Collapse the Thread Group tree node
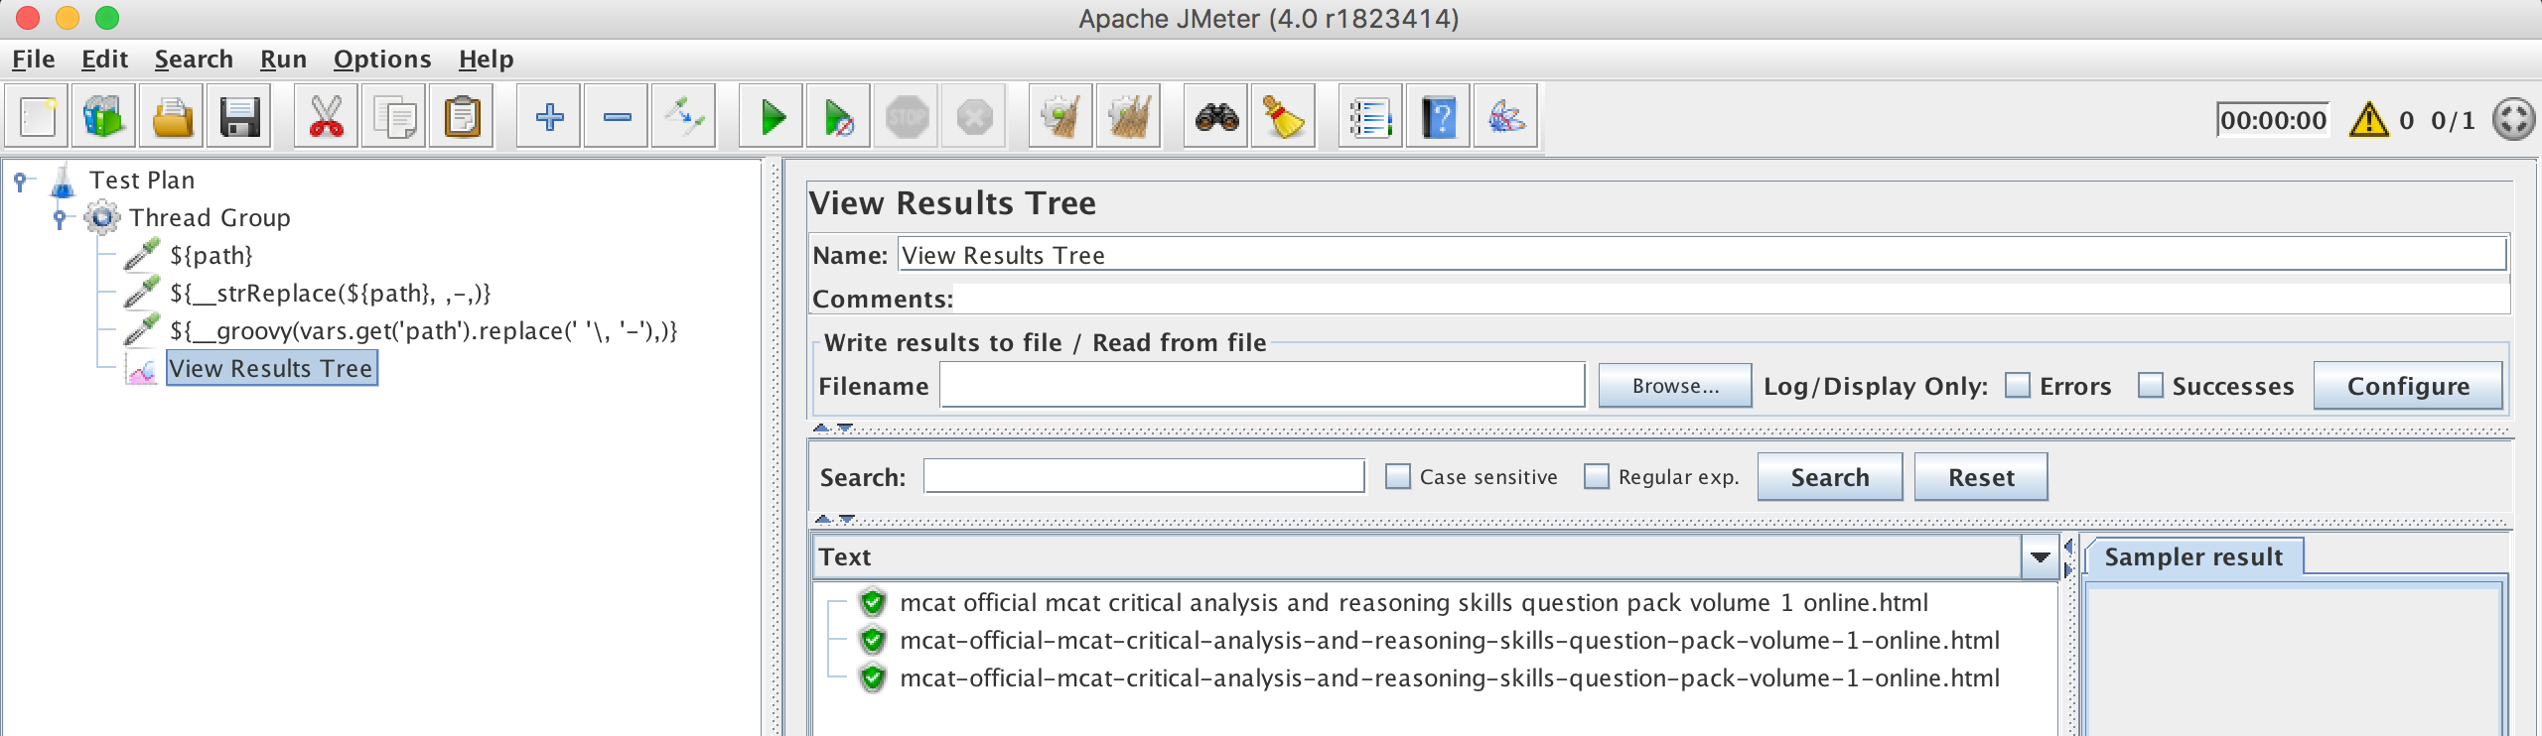This screenshot has height=736, width=2542. point(60,217)
